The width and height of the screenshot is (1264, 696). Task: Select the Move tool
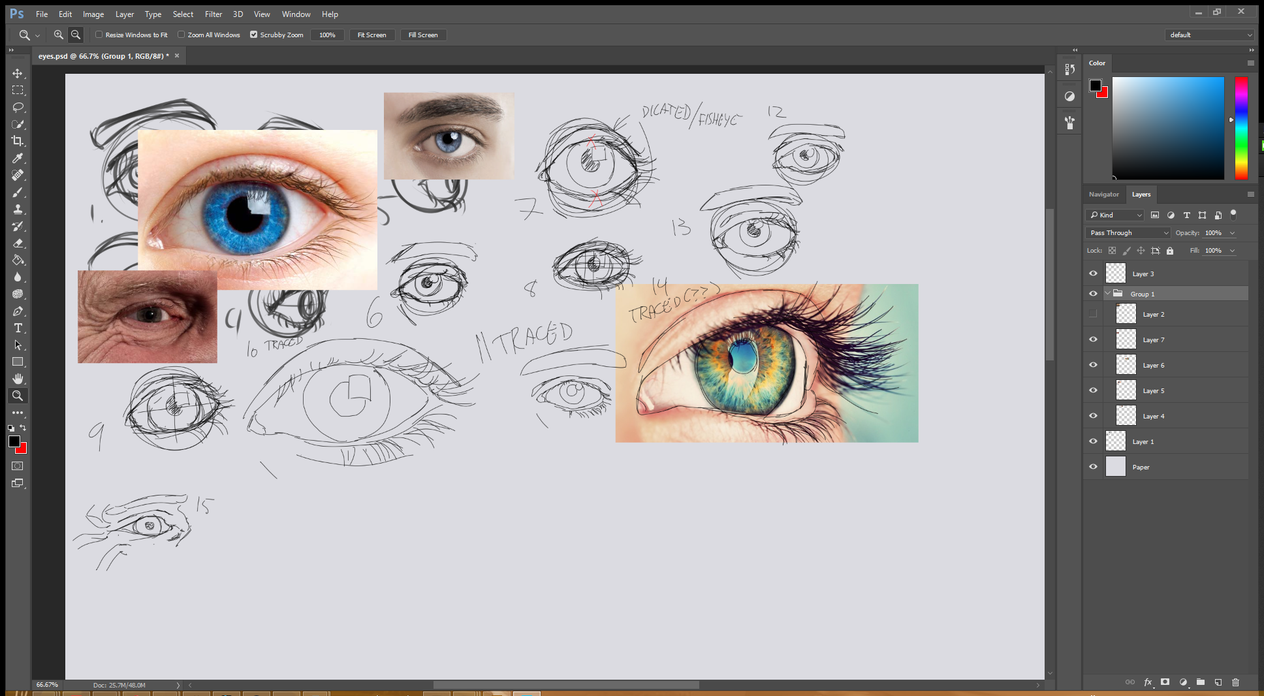click(x=18, y=73)
